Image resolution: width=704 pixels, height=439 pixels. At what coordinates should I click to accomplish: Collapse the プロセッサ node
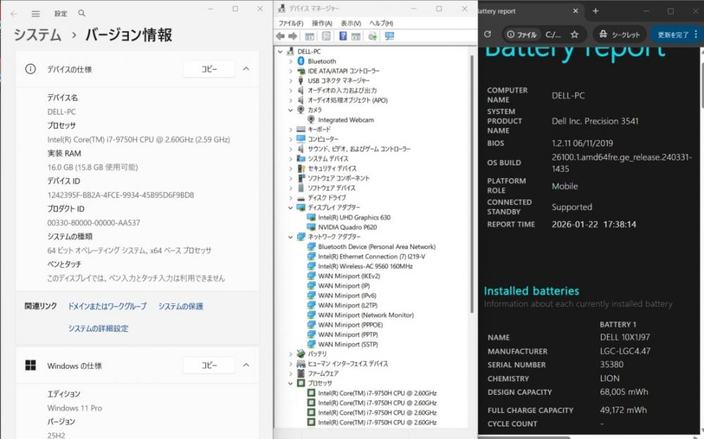(x=291, y=383)
